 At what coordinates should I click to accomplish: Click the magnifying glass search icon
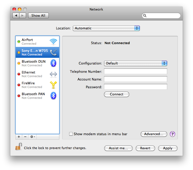[145, 16]
